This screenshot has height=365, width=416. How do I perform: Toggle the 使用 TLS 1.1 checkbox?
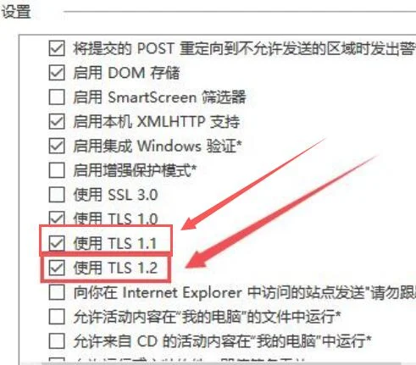[57, 243]
